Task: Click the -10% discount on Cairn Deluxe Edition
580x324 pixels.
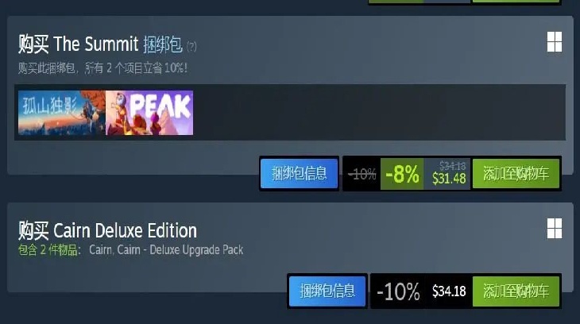Action: (x=398, y=291)
